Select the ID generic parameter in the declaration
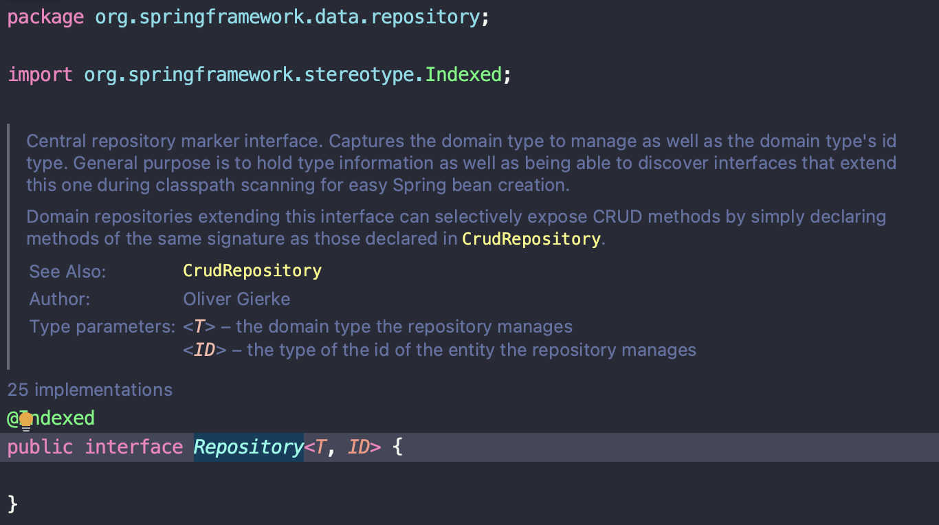Viewport: 939px width, 525px height. (x=359, y=447)
